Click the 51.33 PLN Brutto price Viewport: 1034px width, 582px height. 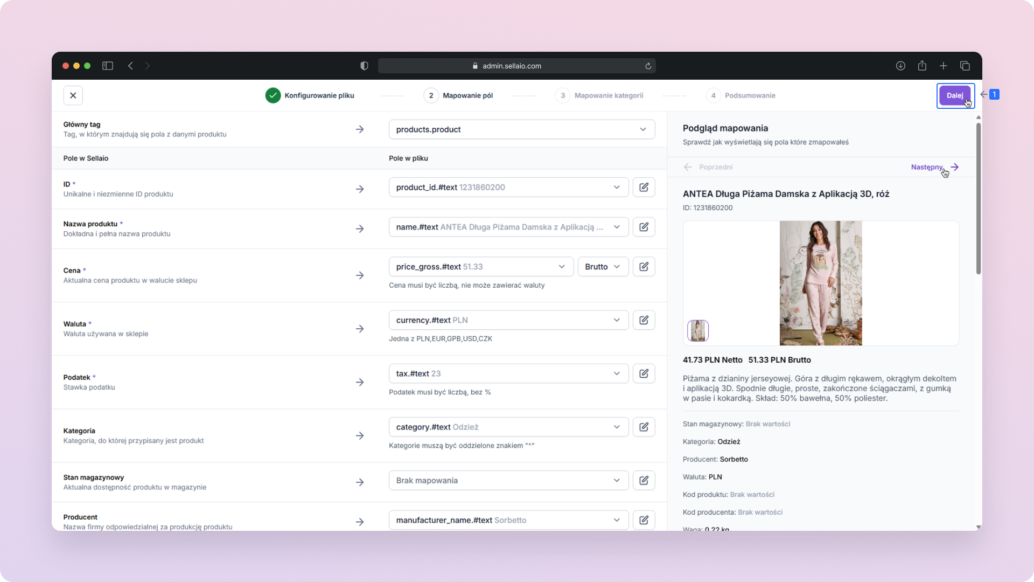[x=780, y=360]
